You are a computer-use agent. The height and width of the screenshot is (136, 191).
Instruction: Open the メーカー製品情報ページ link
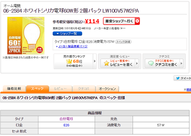click(73, 46)
